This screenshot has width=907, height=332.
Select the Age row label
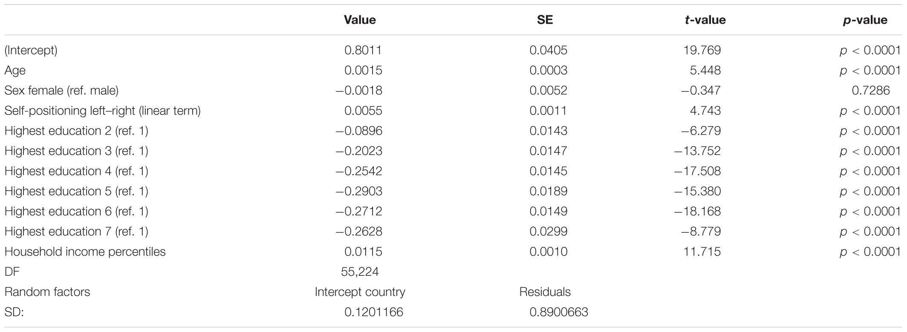click(15, 70)
